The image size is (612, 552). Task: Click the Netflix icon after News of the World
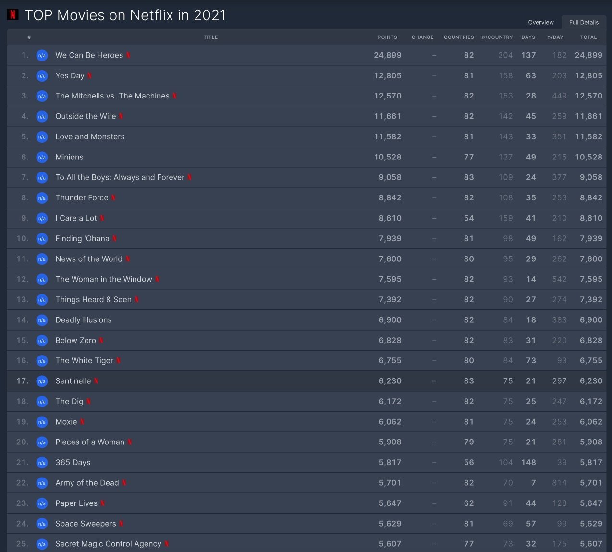[x=128, y=259]
